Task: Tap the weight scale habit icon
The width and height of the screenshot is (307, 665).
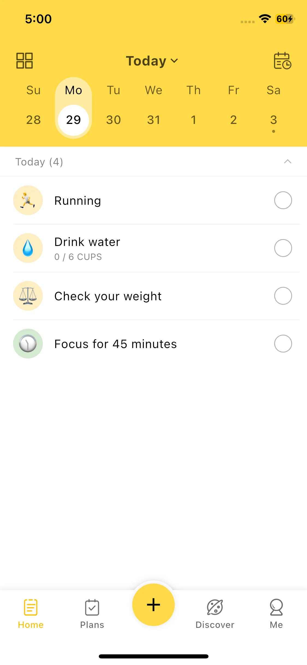Action: (28, 296)
